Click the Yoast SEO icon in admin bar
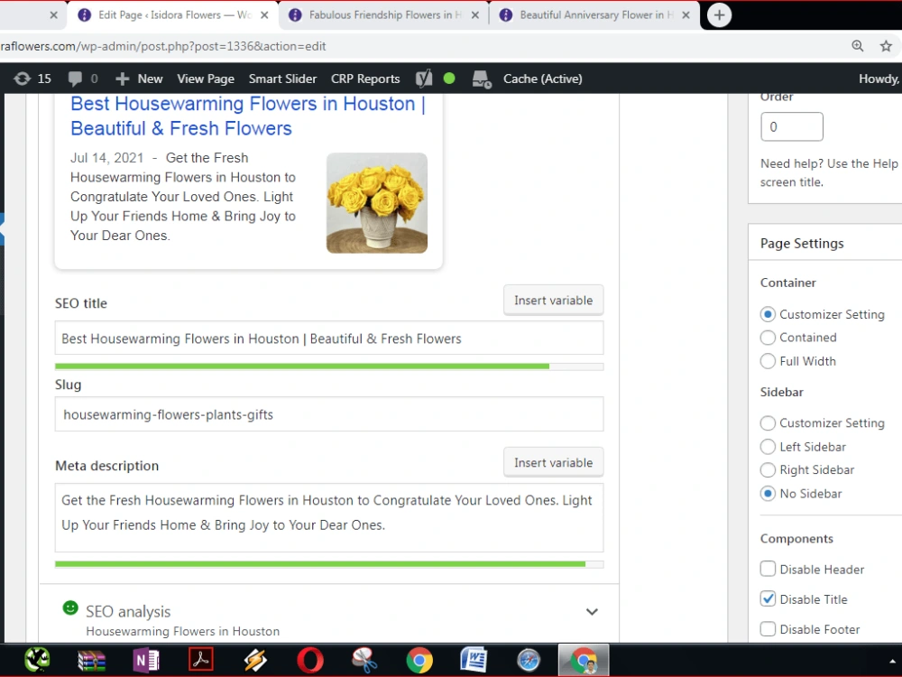Screen dimensions: 902x677 coord(424,79)
